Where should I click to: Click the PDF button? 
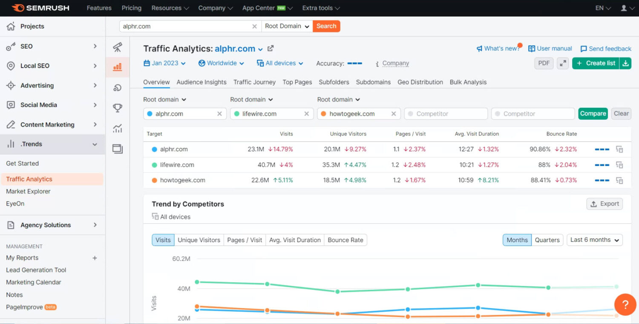click(544, 63)
